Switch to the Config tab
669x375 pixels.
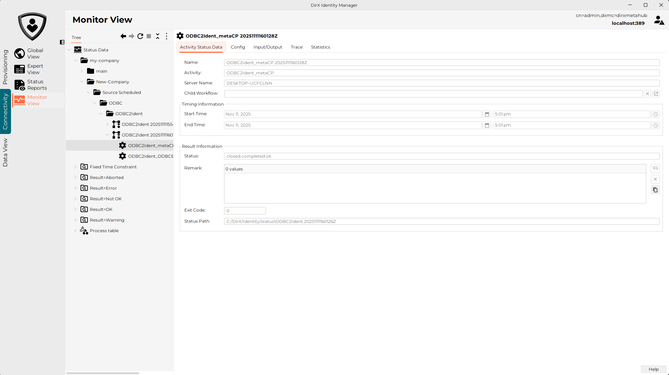(x=238, y=47)
